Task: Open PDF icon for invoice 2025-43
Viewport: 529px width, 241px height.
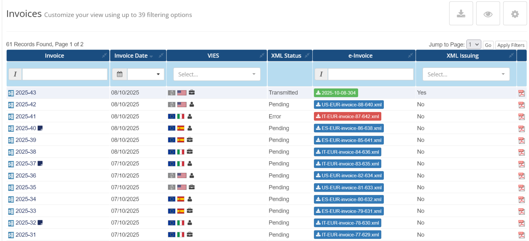Action: (521, 93)
